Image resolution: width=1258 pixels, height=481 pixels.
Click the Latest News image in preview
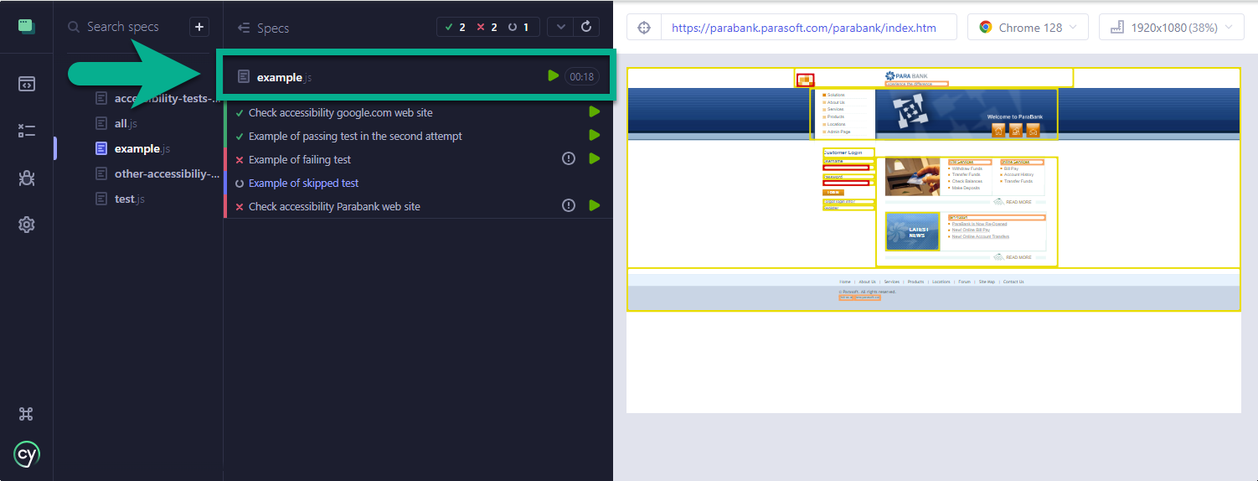(x=912, y=232)
